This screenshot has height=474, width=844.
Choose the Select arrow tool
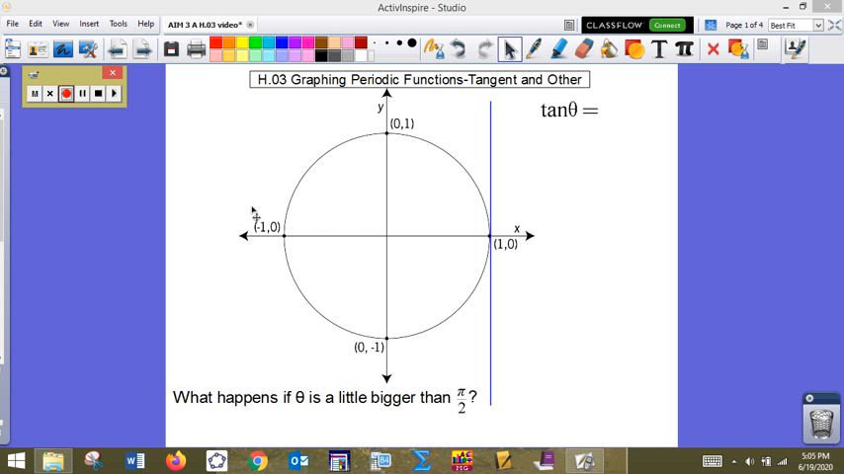click(510, 49)
